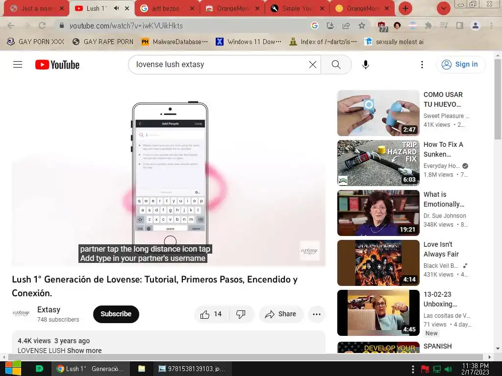Go to the YouTube home logo
Viewport: 502px width, 376px height.
[57, 65]
